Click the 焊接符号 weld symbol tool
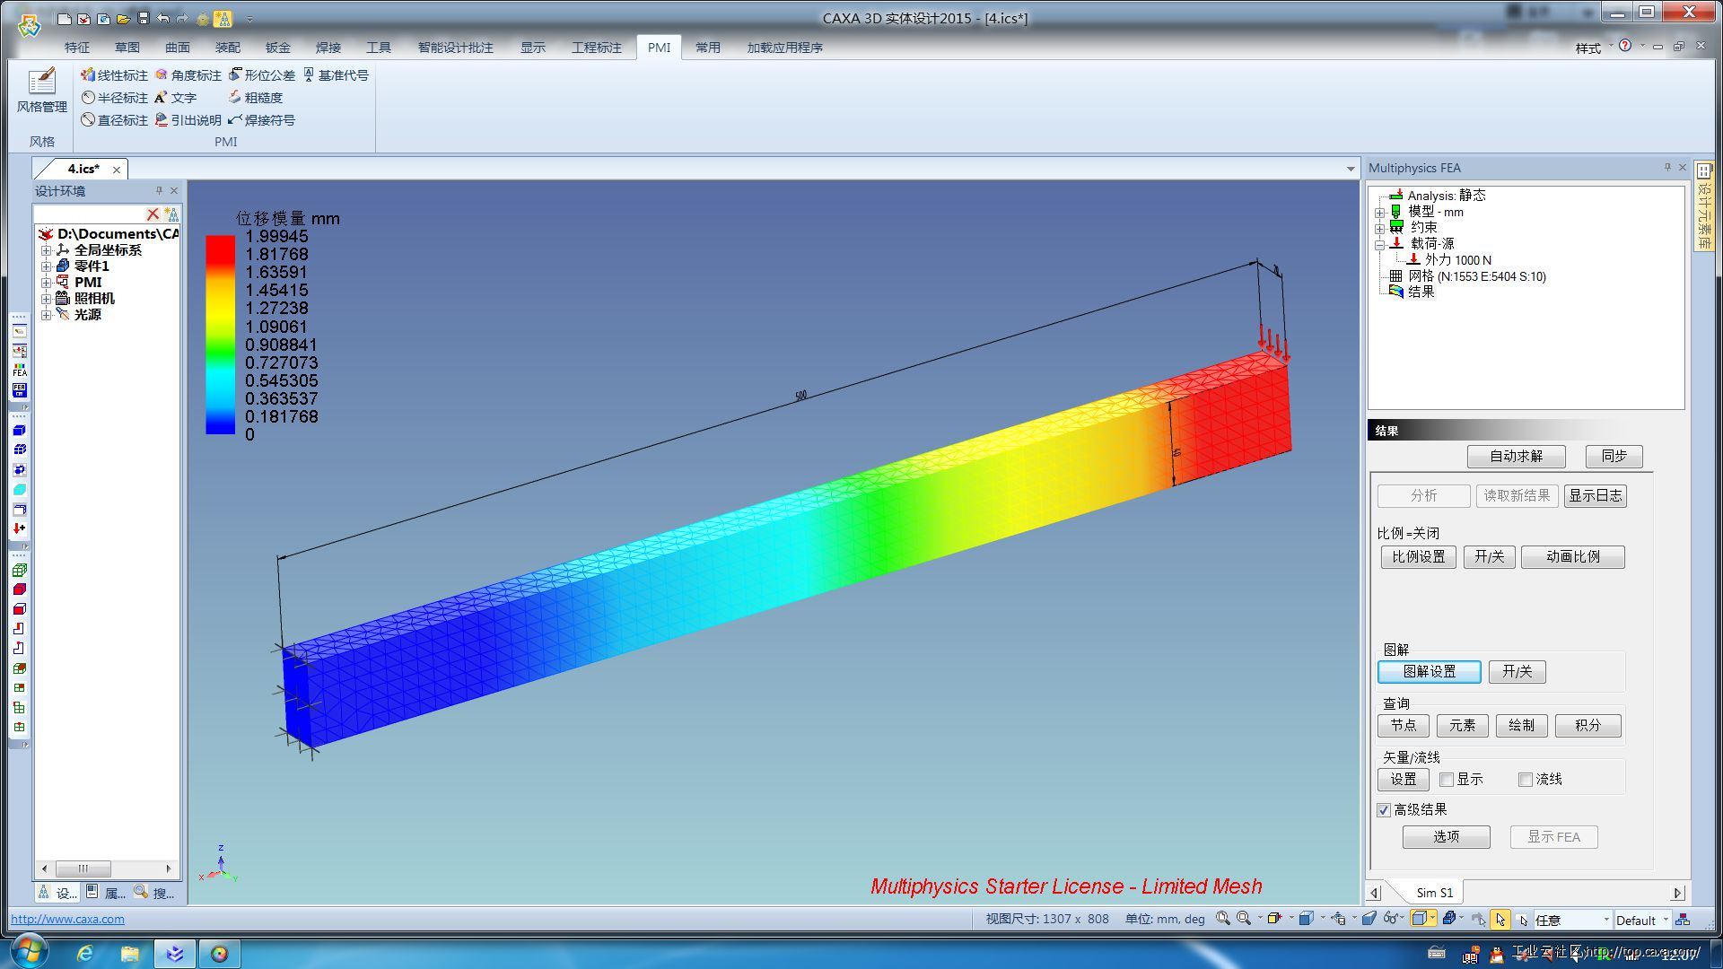 tap(261, 120)
